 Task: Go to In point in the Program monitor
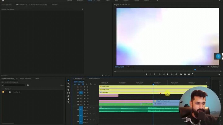[160, 74]
